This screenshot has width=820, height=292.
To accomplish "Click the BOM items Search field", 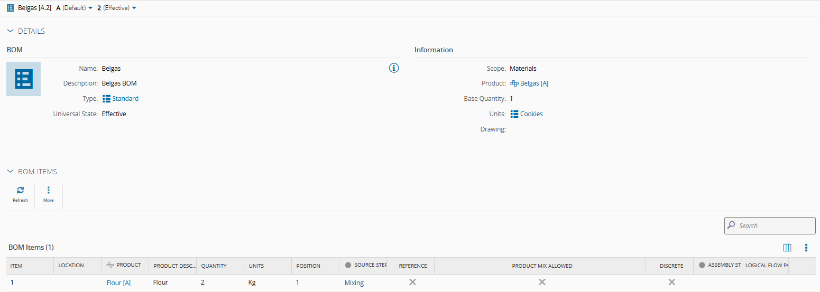I will point(770,225).
